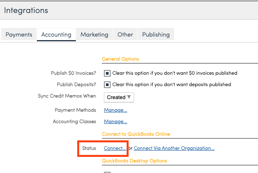Click the Sync Credit Memos When label

click(67, 96)
